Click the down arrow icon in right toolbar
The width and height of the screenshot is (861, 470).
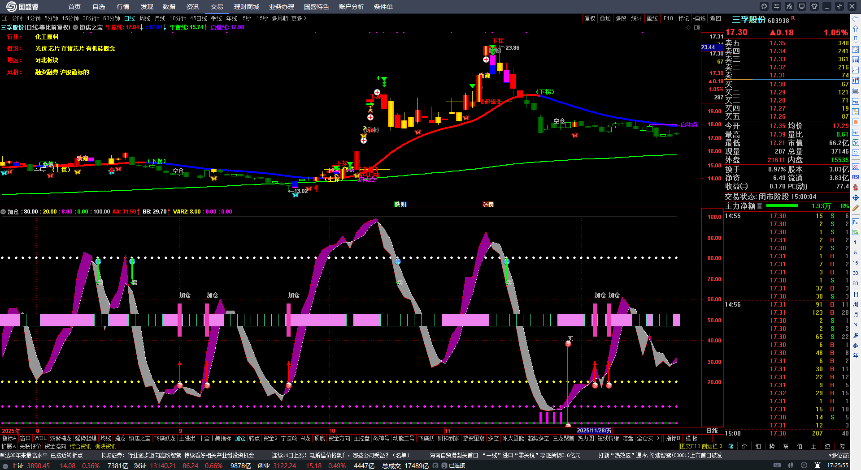[x=856, y=39]
